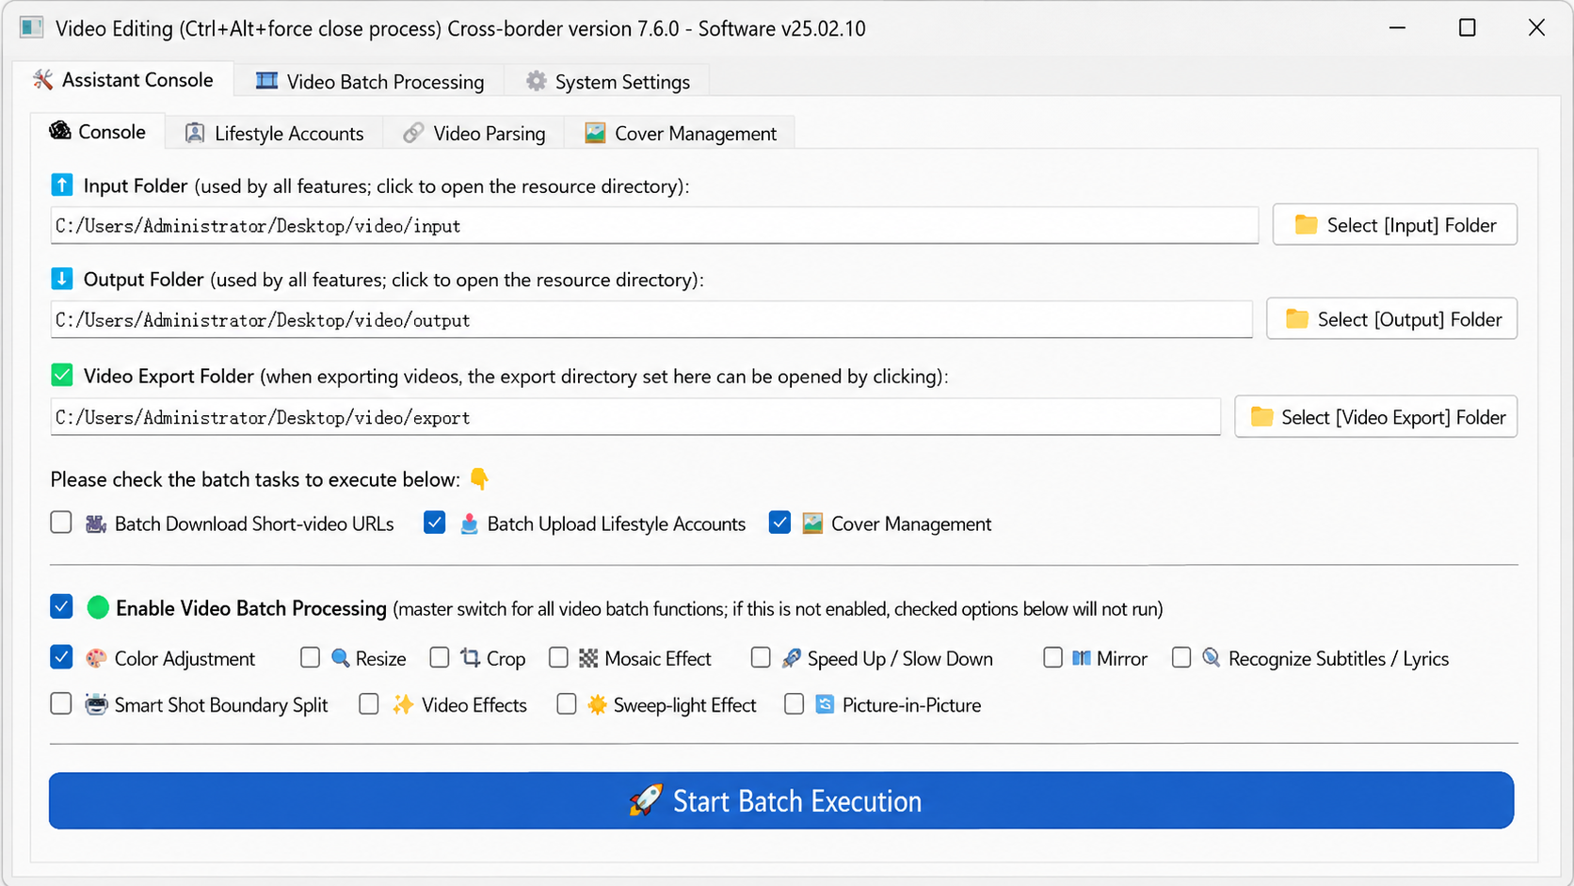Check the Sweep-light Effect box
Screen dimensions: 1574x886
pos(566,703)
